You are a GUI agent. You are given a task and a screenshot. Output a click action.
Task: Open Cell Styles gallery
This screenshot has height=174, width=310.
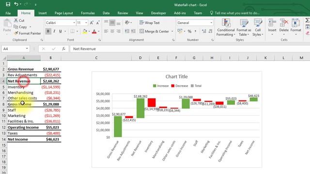point(258,28)
